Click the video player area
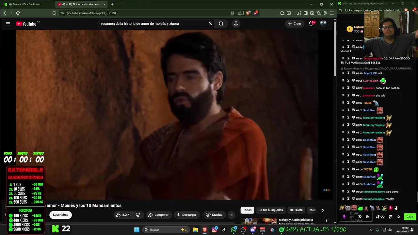The height and width of the screenshot is (235, 418). [x=167, y=114]
